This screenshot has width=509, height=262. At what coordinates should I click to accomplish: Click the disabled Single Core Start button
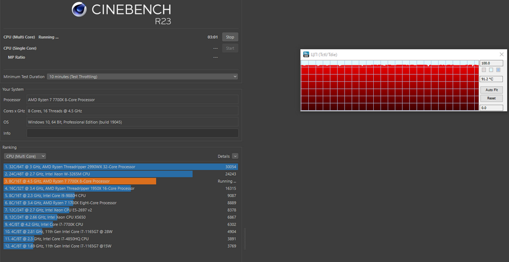coord(230,48)
